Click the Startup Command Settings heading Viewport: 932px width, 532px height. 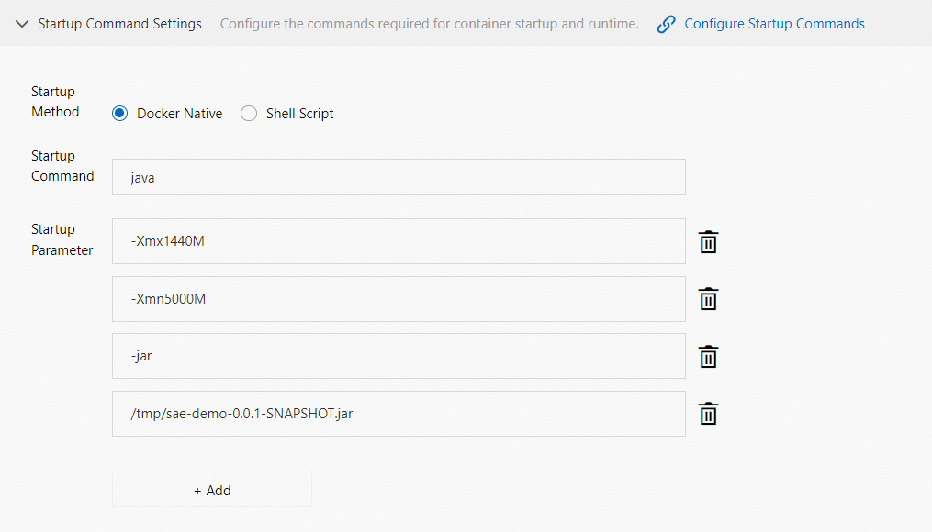[x=119, y=24]
